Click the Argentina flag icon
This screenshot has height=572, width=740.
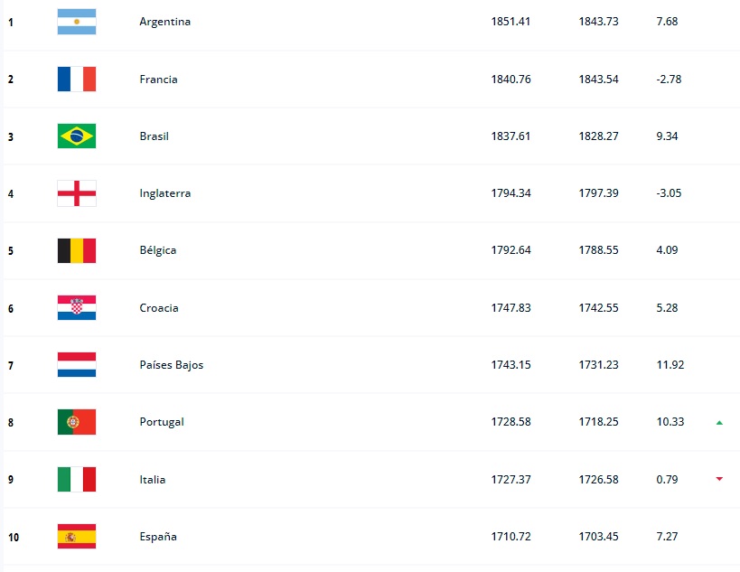(77, 22)
